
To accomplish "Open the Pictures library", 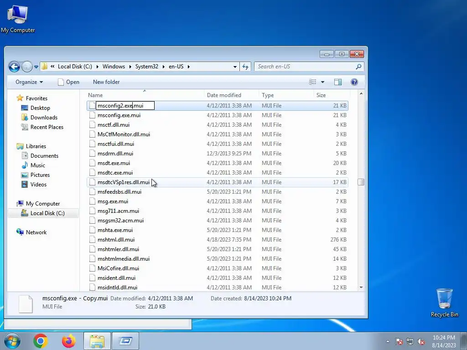I will pos(40,175).
